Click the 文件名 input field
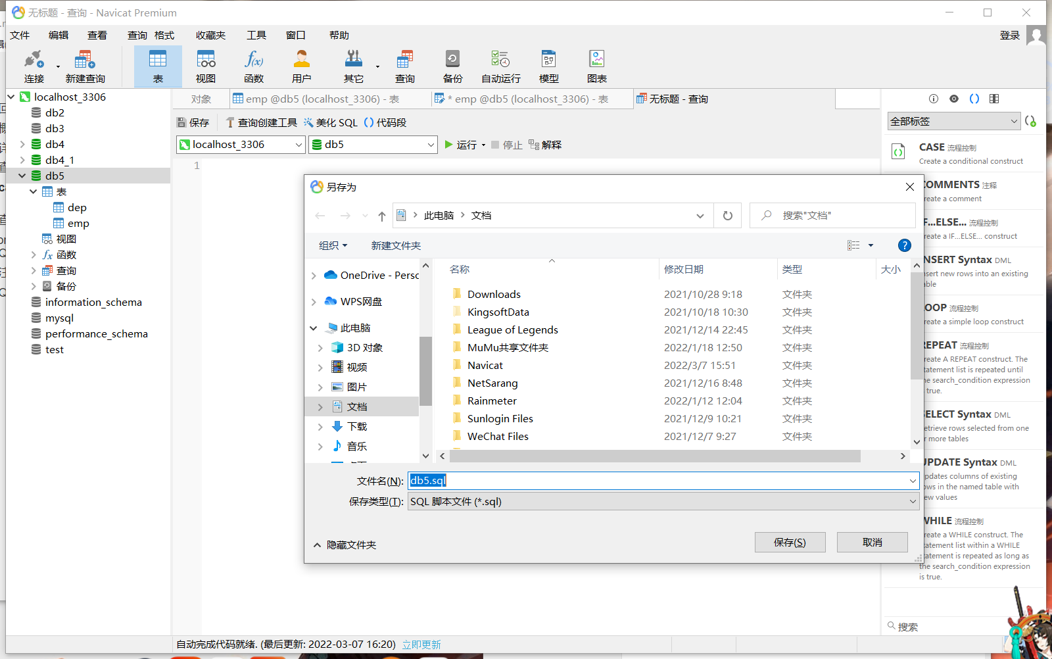Viewport: 1052px width, 659px height. point(663,481)
